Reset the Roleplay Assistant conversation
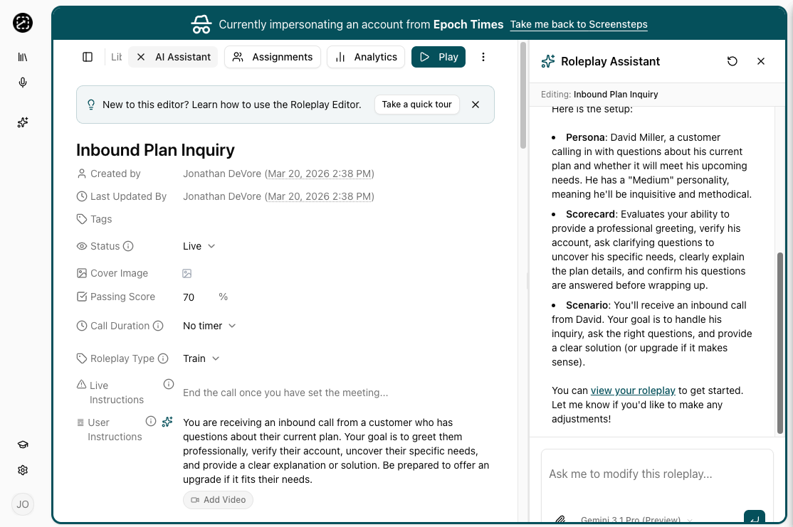Viewport: 793px width, 527px height. pyautogui.click(x=732, y=61)
